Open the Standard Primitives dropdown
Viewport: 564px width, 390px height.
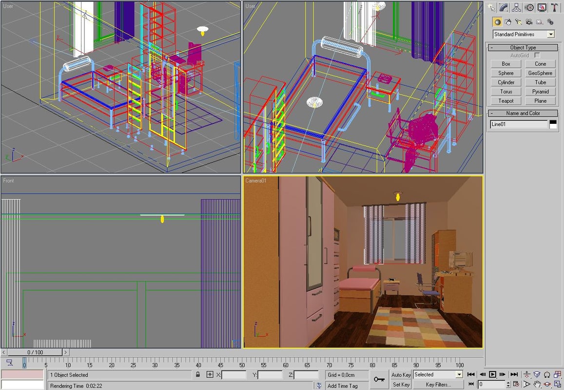click(551, 34)
